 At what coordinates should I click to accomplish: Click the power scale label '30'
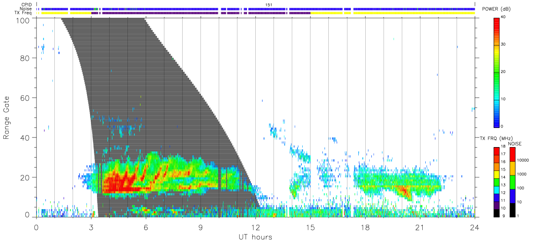pos(503,45)
